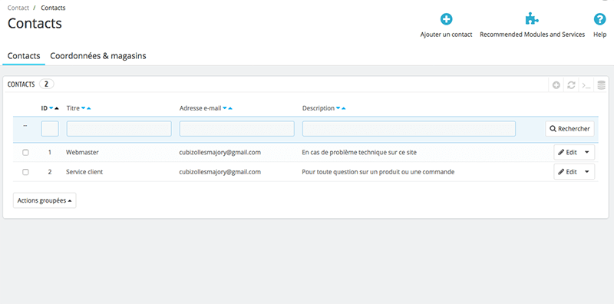Select the Service client row checkbox
Viewport: 614px width, 304px height.
pyautogui.click(x=25, y=172)
